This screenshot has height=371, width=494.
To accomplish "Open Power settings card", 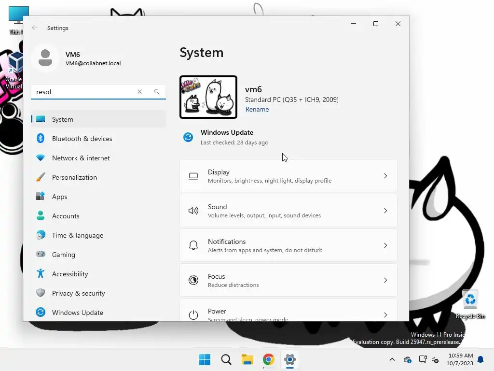I will click(288, 310).
